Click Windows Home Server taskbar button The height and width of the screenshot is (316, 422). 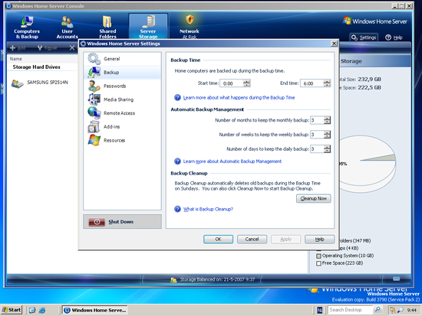[95, 310]
